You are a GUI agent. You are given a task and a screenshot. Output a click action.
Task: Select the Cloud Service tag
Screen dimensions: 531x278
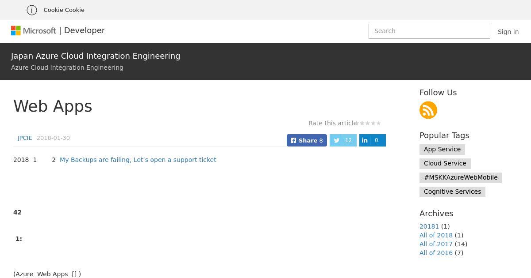coord(445,164)
